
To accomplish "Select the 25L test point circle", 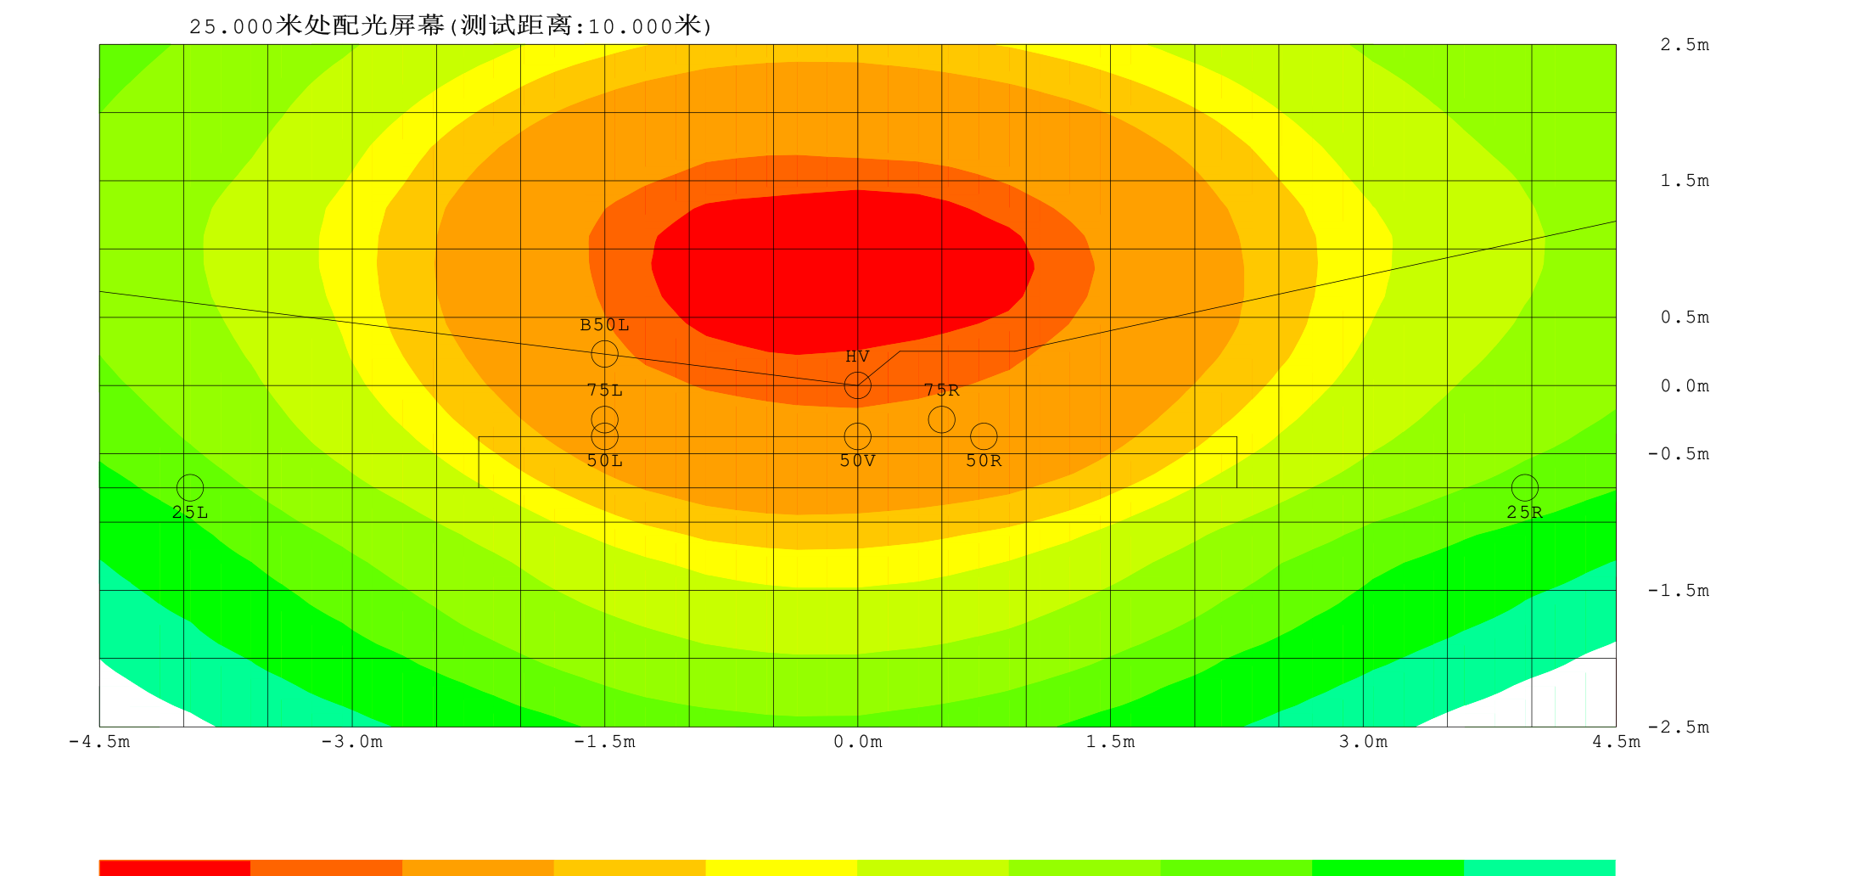I will [190, 487].
